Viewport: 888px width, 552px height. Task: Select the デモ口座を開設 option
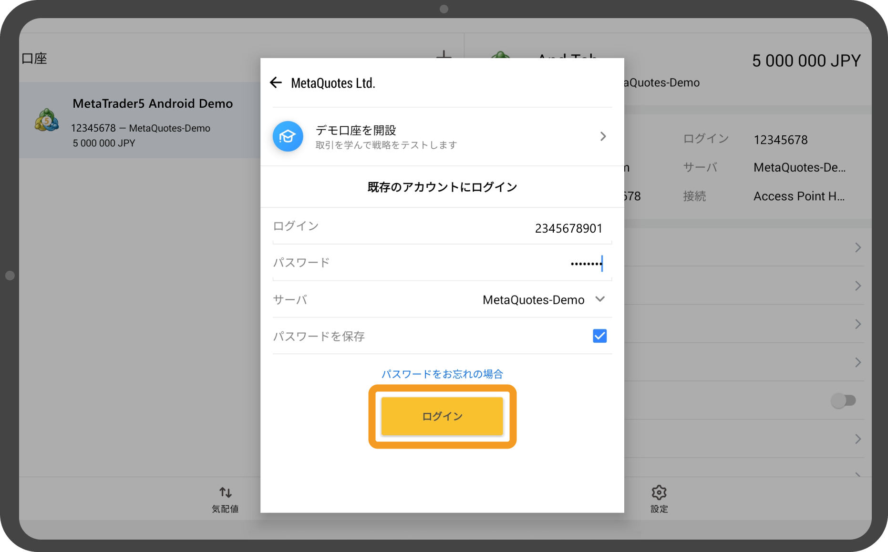(x=442, y=136)
